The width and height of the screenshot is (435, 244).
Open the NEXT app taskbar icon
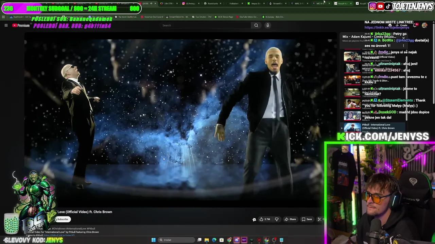point(244,240)
